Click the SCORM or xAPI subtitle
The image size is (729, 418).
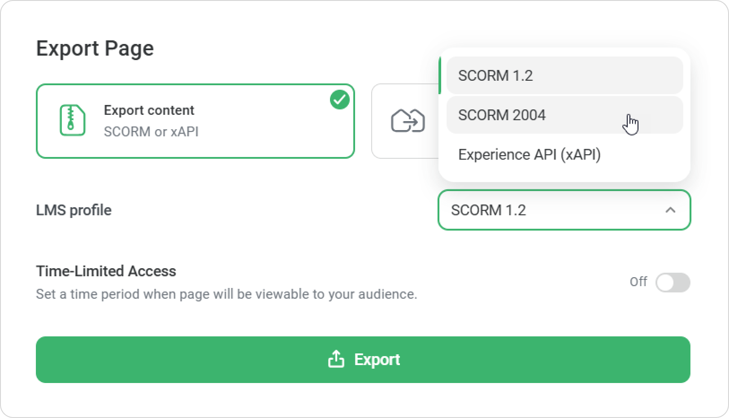pos(151,132)
